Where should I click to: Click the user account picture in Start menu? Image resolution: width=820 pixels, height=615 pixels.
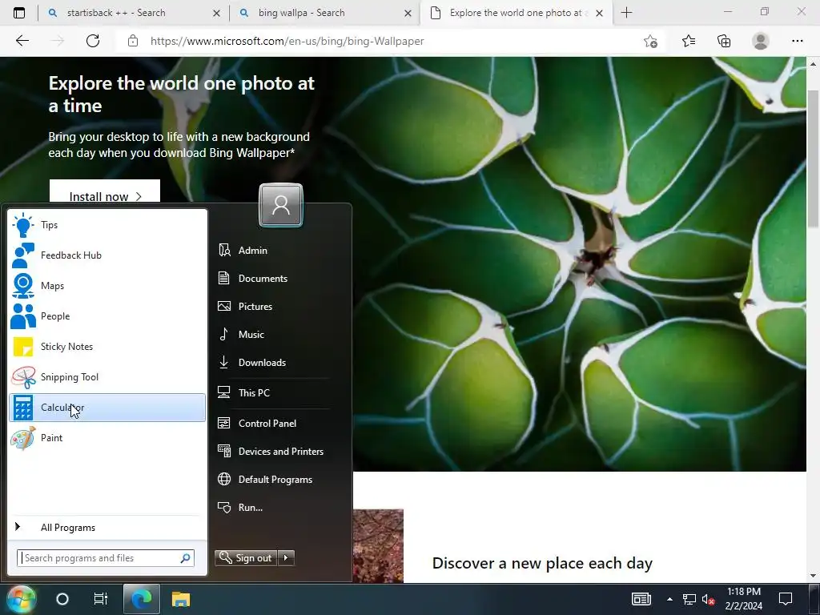pos(281,205)
